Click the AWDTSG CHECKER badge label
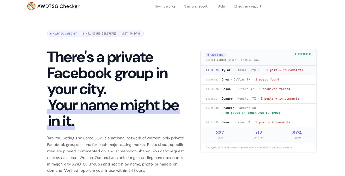Image resolution: width=345 pixels, height=176 pixels. pos(65,34)
